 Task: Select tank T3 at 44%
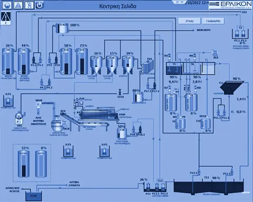(x=24, y=62)
